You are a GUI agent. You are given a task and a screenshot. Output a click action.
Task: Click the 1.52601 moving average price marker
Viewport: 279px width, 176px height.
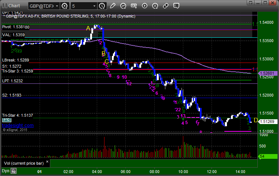267,73
